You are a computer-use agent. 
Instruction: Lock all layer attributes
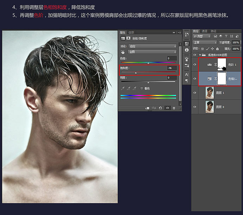pos(217,49)
